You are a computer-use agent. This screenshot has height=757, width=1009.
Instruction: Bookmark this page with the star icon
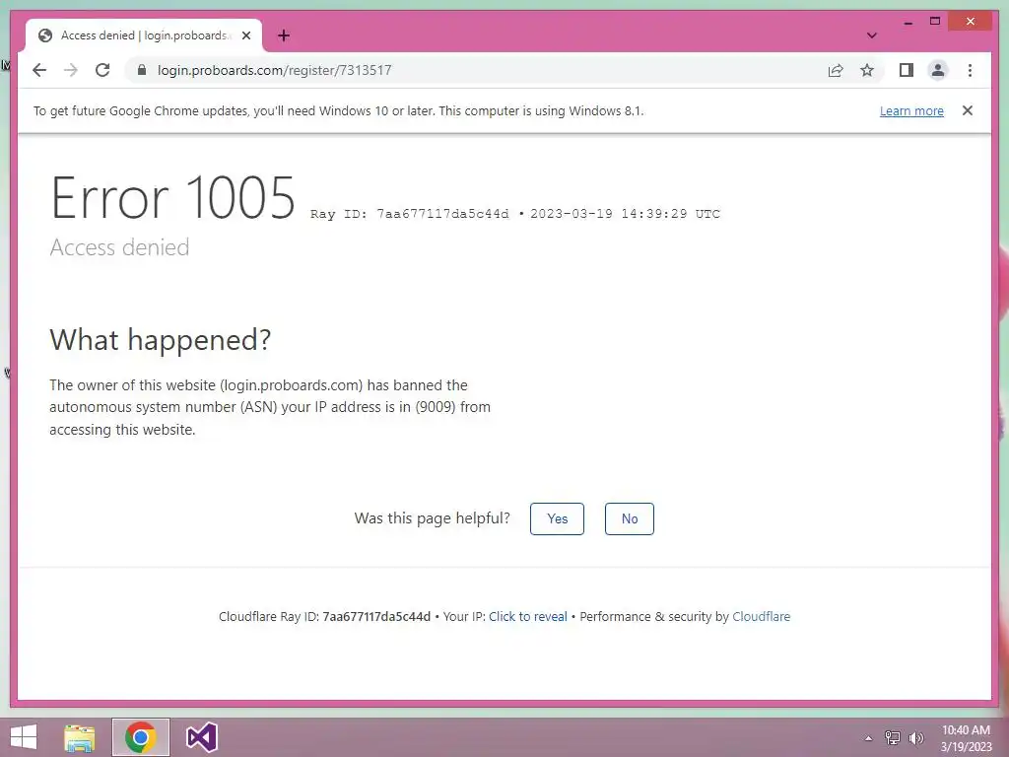pos(867,70)
